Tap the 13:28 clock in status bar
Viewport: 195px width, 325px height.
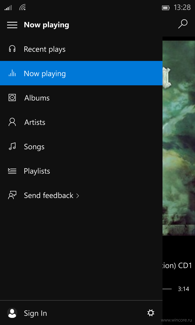point(182,8)
